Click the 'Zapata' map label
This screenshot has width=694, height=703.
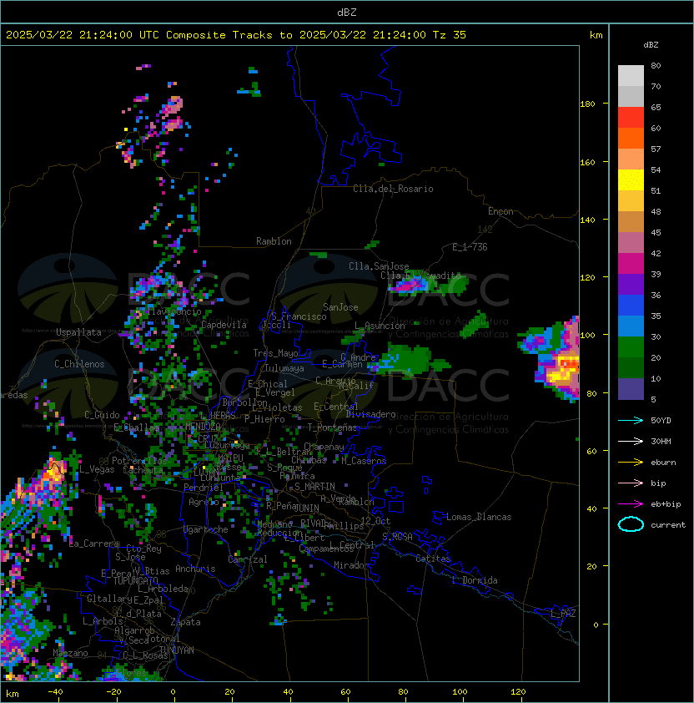pyautogui.click(x=185, y=622)
